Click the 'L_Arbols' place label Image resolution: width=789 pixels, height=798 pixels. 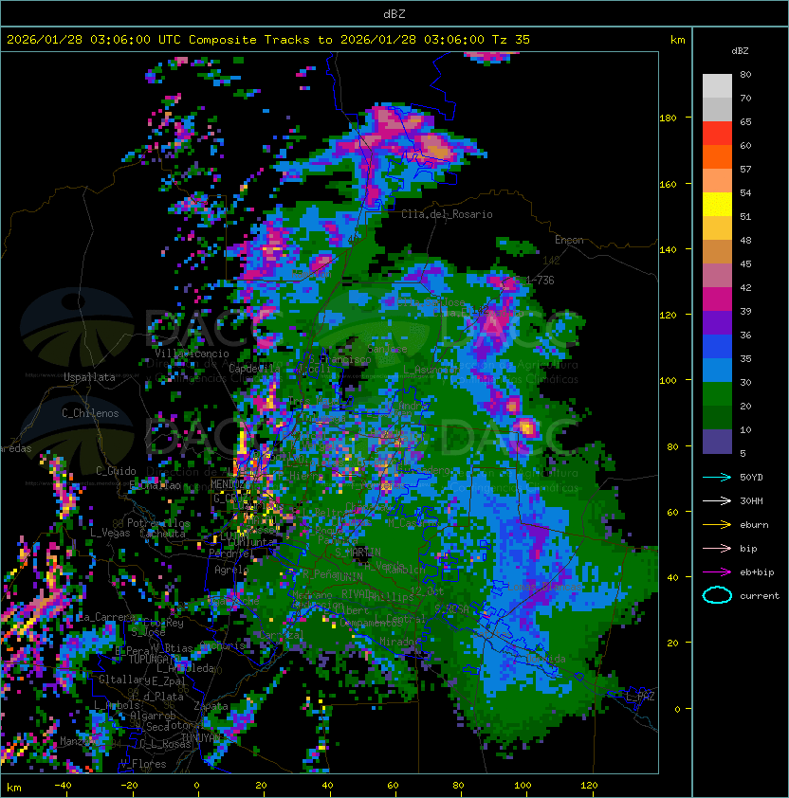117,705
